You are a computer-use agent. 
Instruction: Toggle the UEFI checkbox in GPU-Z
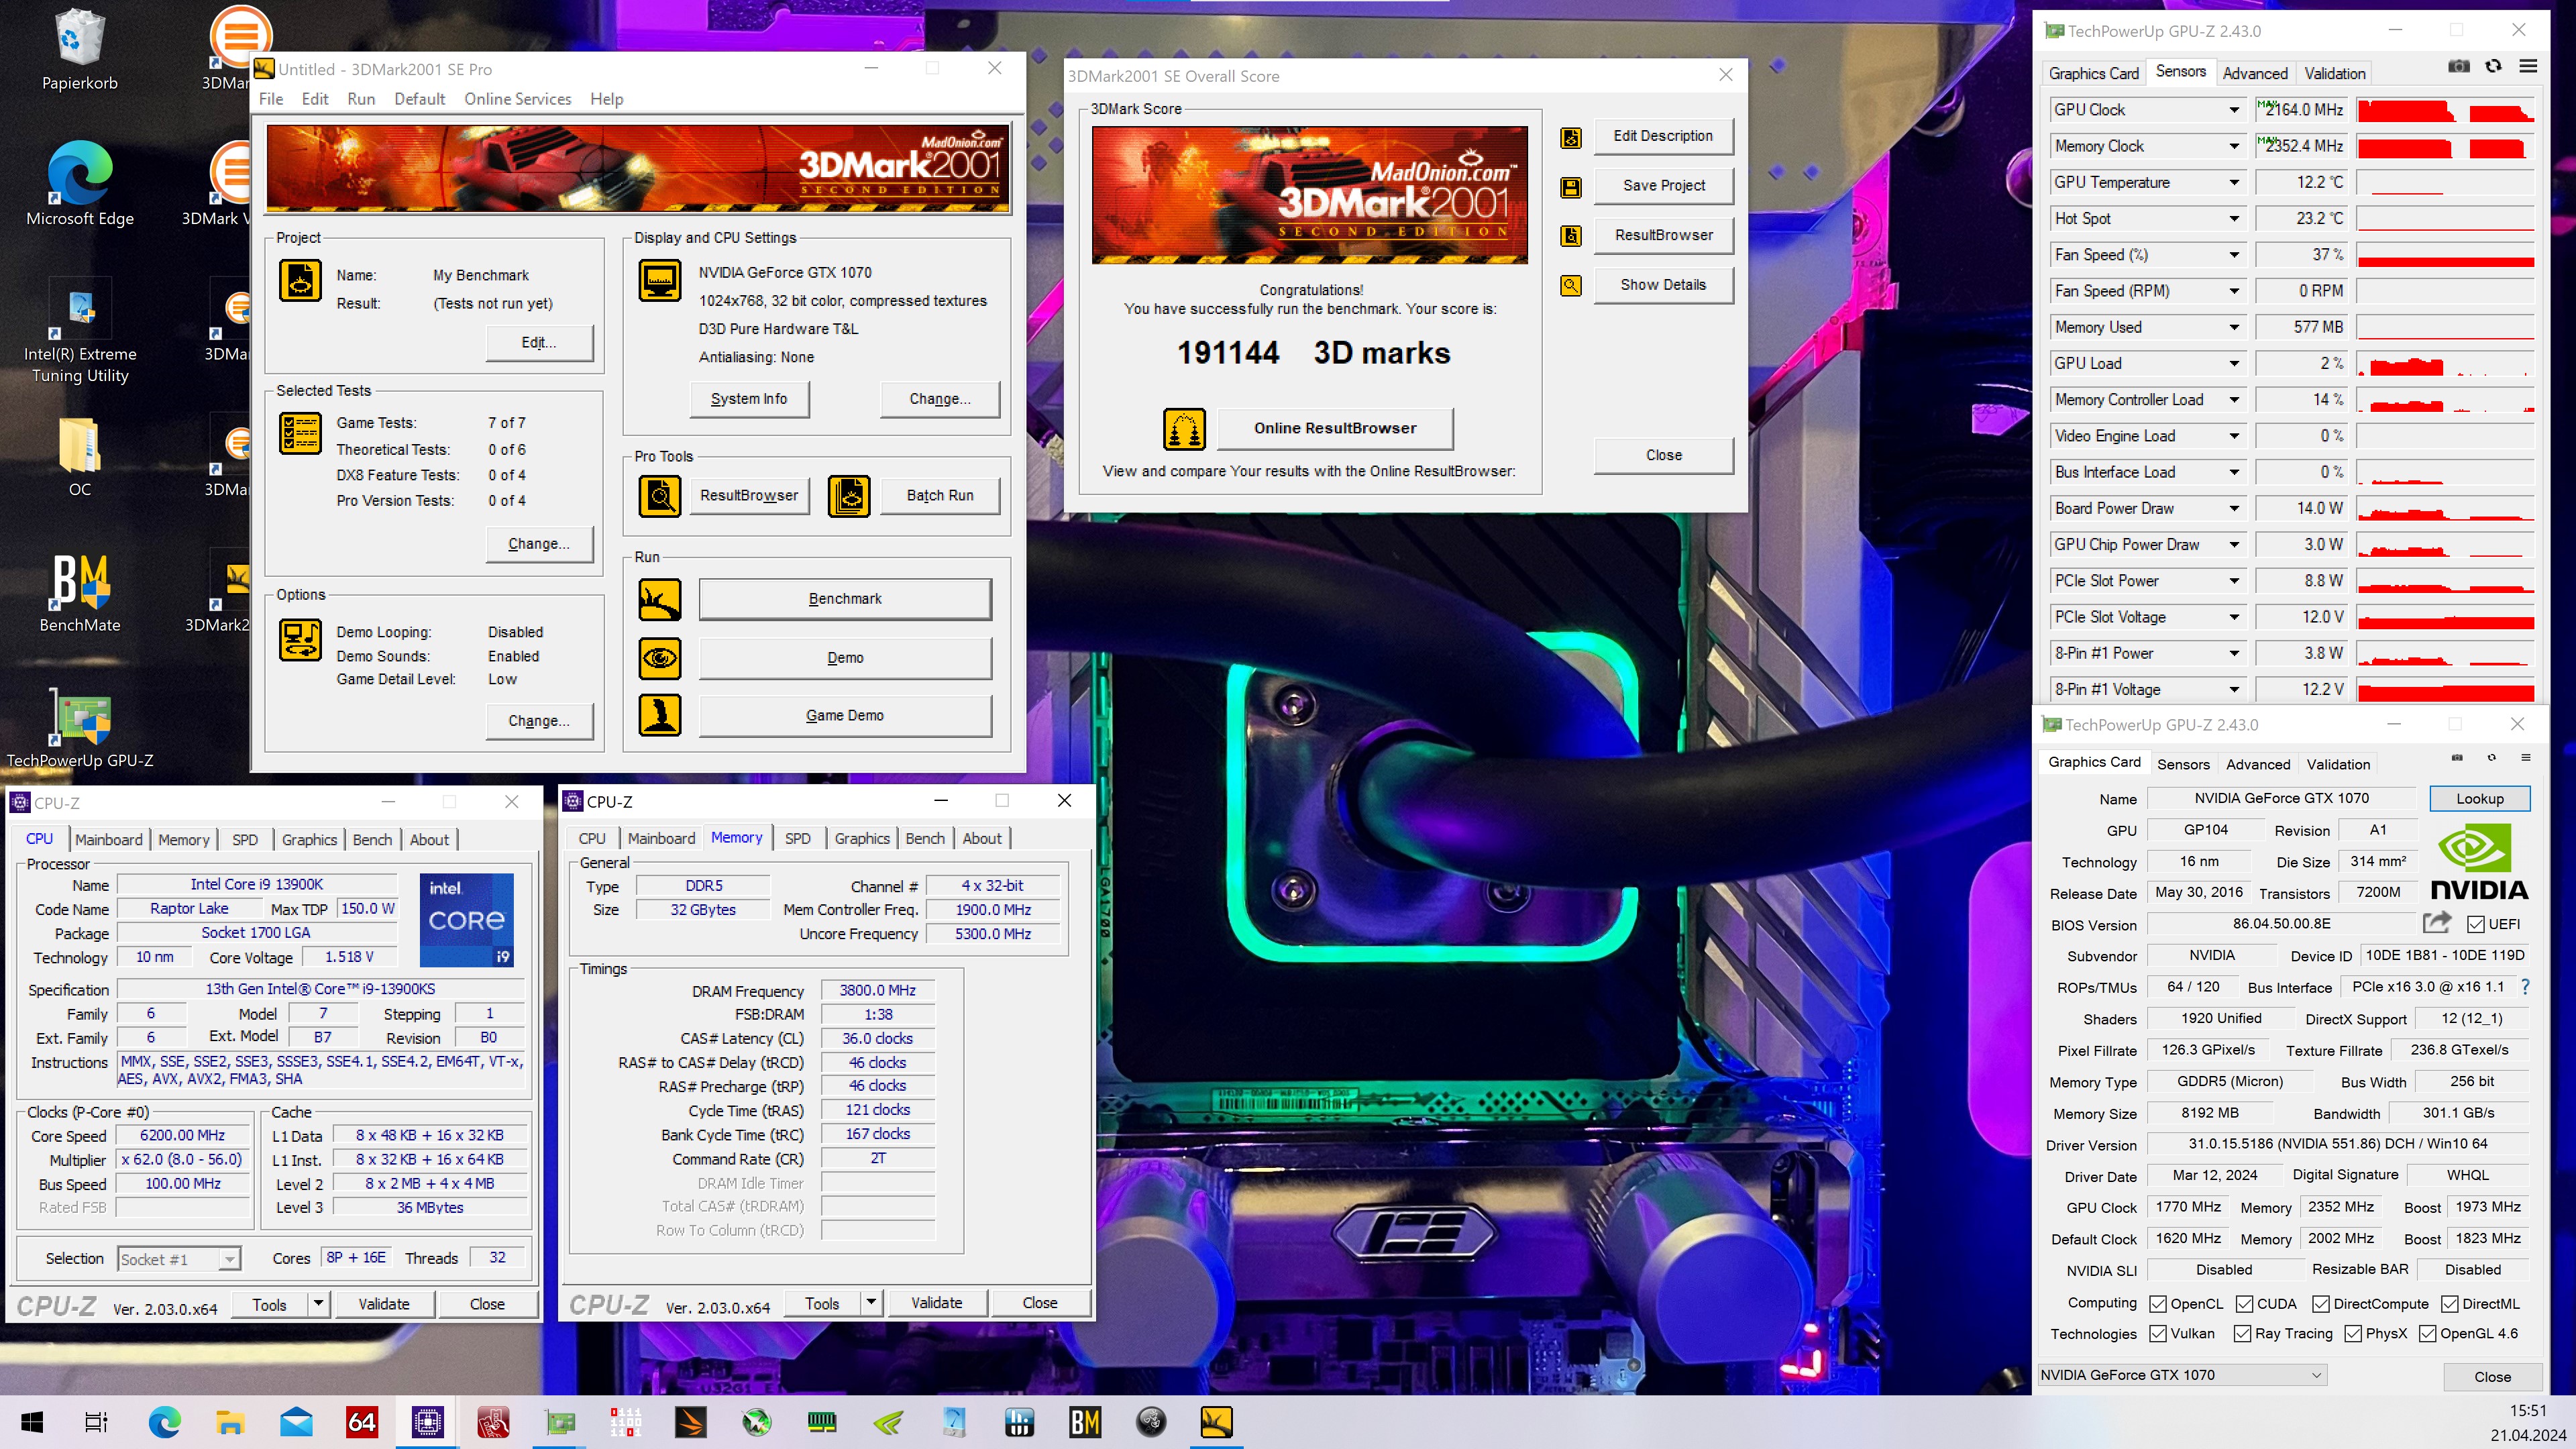click(2476, 924)
